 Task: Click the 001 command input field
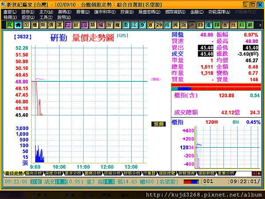click(215, 182)
